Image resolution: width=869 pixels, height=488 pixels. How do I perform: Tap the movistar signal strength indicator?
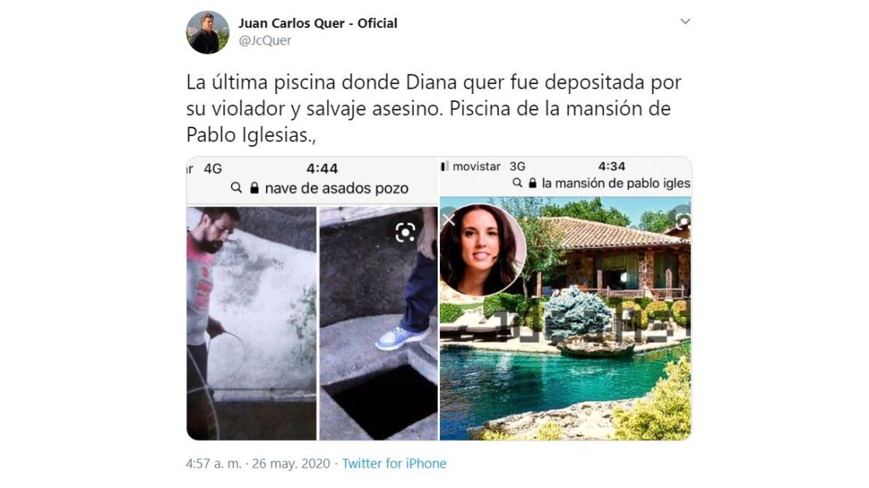445,166
